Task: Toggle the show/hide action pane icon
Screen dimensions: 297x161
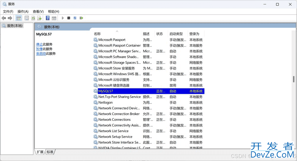Action: (x=54, y=18)
